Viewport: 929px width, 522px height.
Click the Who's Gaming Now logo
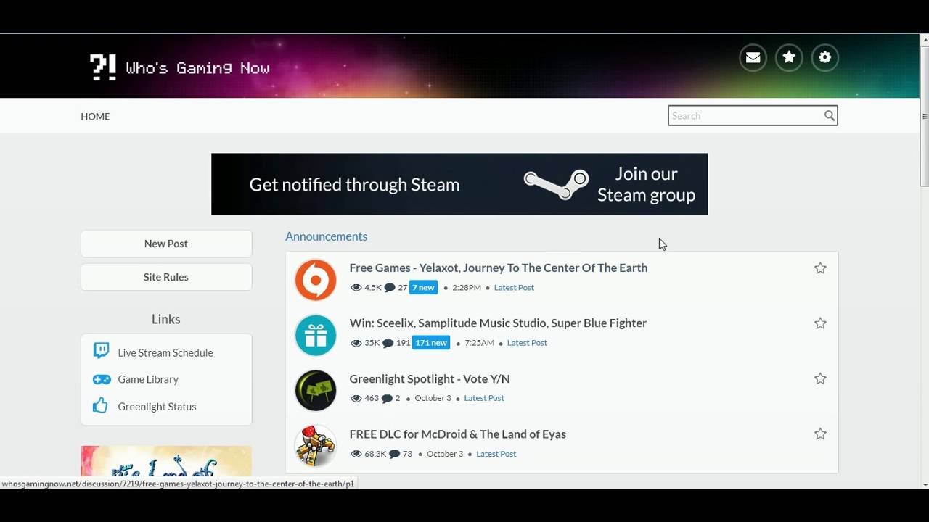179,67
